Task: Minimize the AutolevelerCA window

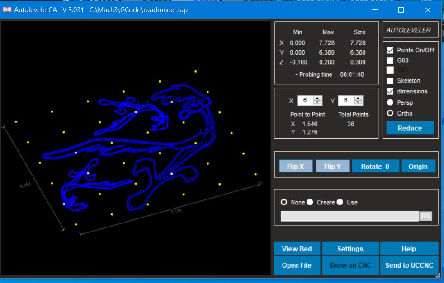Action: 375,10
